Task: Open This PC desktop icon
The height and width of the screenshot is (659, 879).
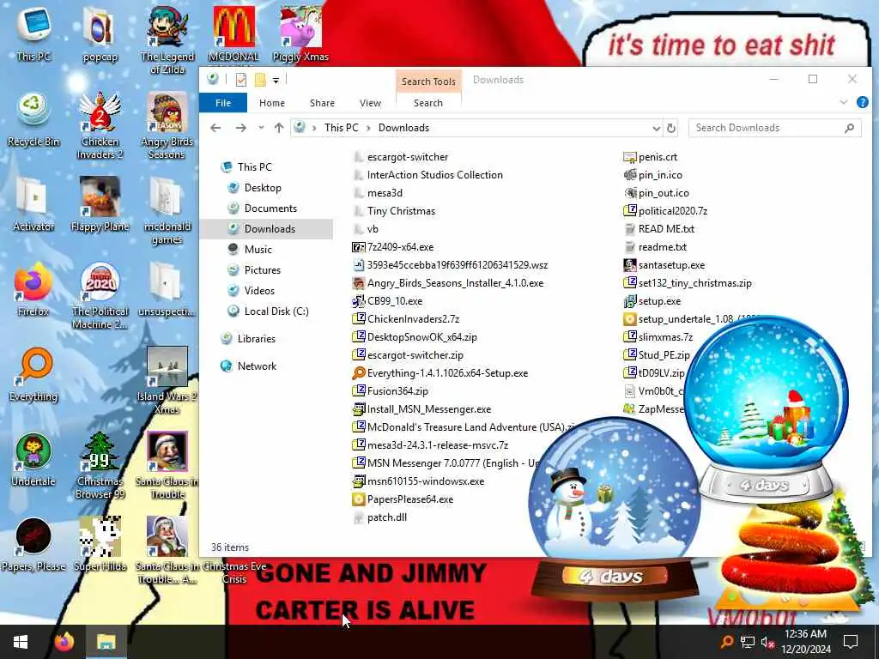Action: click(x=33, y=33)
